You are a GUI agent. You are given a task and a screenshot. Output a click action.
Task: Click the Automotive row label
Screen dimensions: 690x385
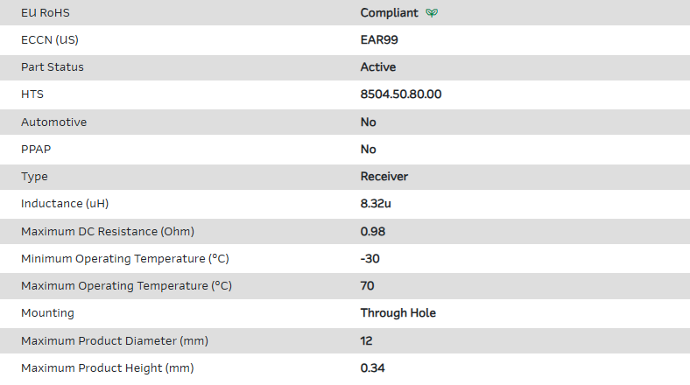click(53, 122)
